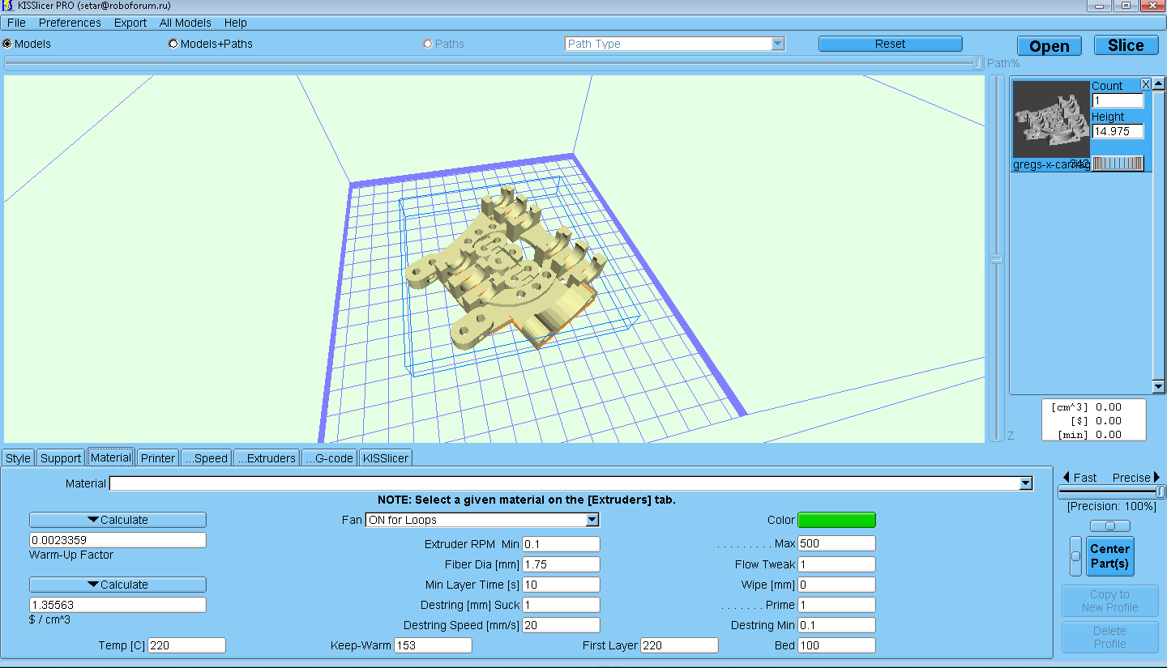Click the Center Part(s) button
This screenshot has height=668, width=1167.
pyautogui.click(x=1109, y=555)
